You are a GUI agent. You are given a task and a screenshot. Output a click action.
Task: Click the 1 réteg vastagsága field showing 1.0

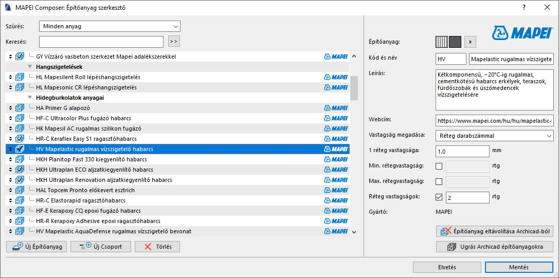462,151
